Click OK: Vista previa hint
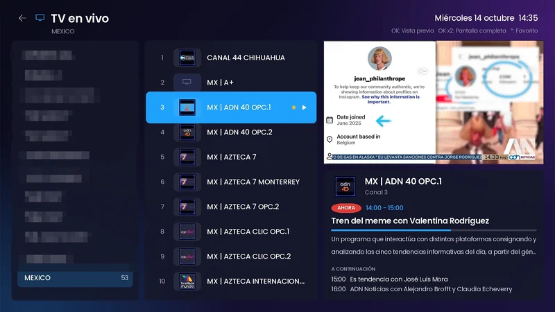The image size is (555, 312). 412,31
